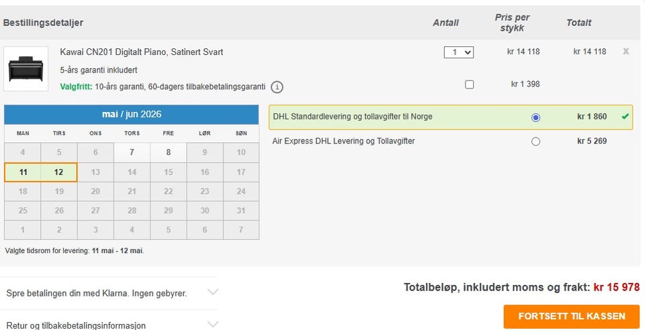Click the mai / jun 2026 calendar header
645x330 pixels.
[132, 114]
